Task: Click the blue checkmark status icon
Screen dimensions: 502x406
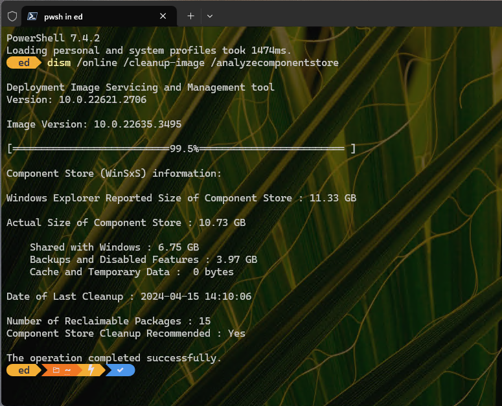Action: tap(120, 370)
